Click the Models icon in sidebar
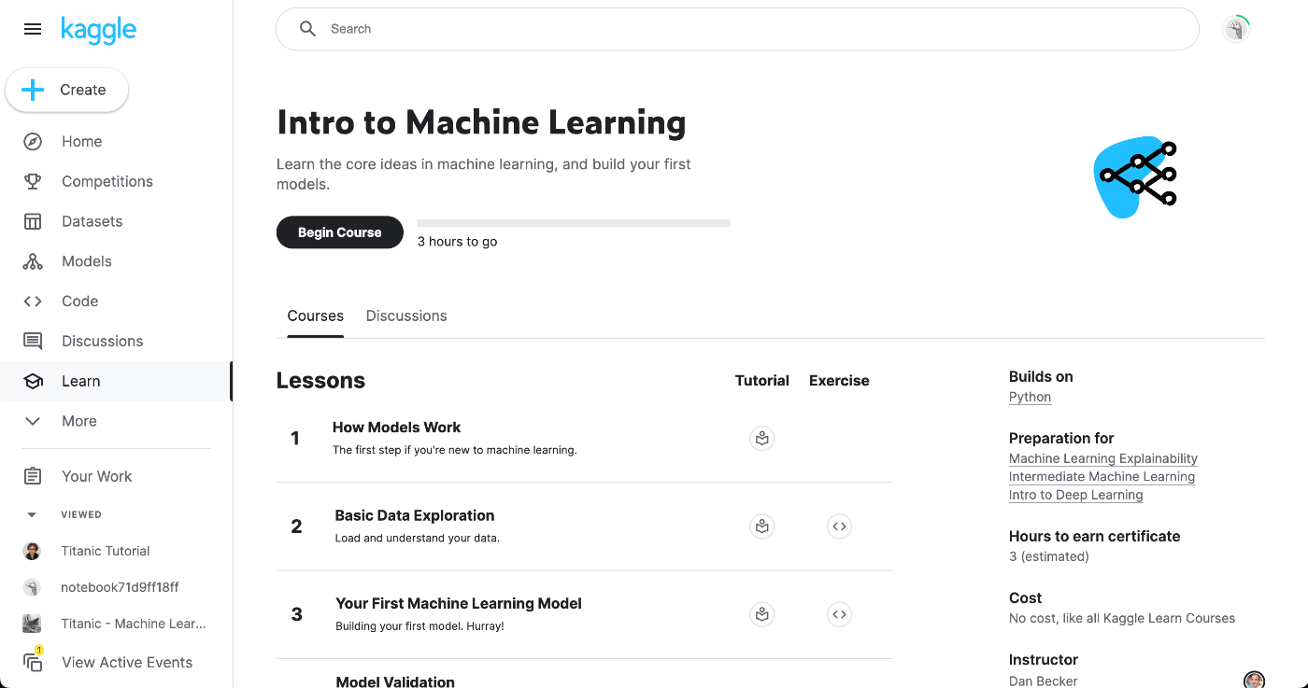This screenshot has width=1308, height=688. tap(33, 261)
